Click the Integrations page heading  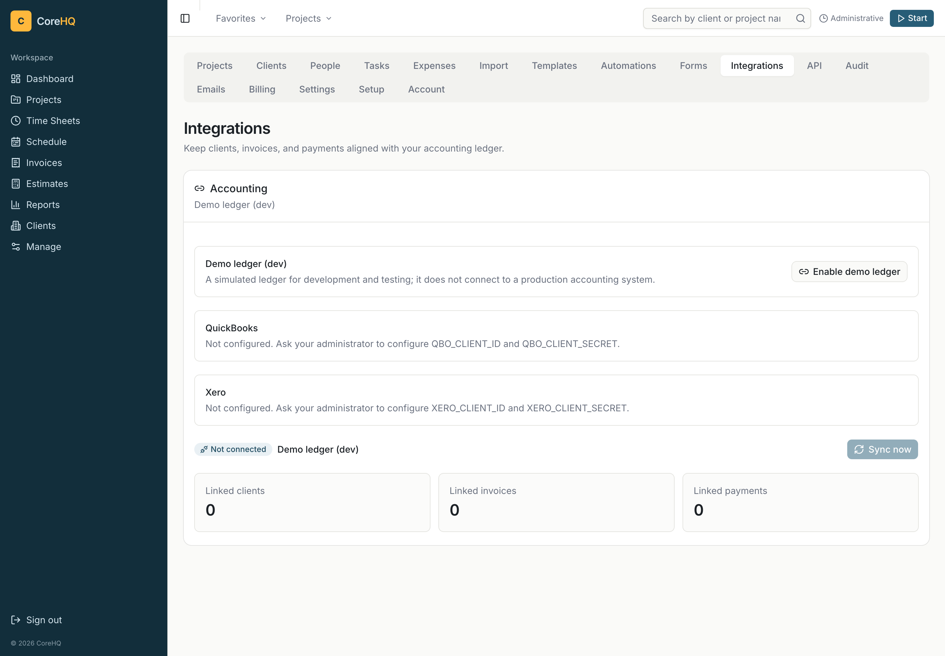pos(227,128)
